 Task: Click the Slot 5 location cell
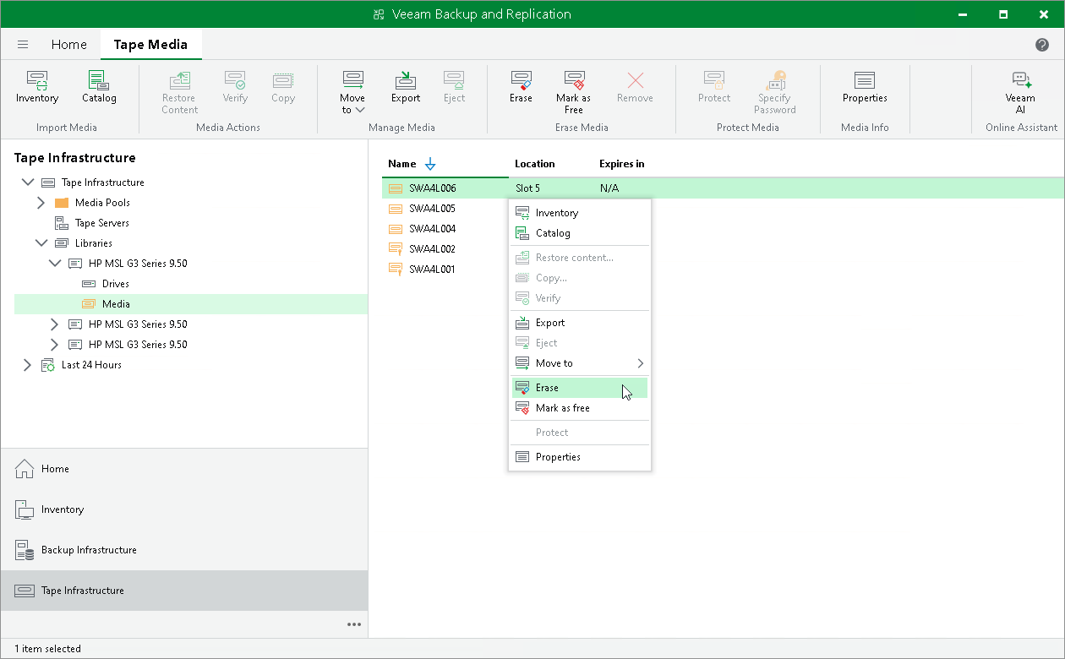click(x=527, y=188)
